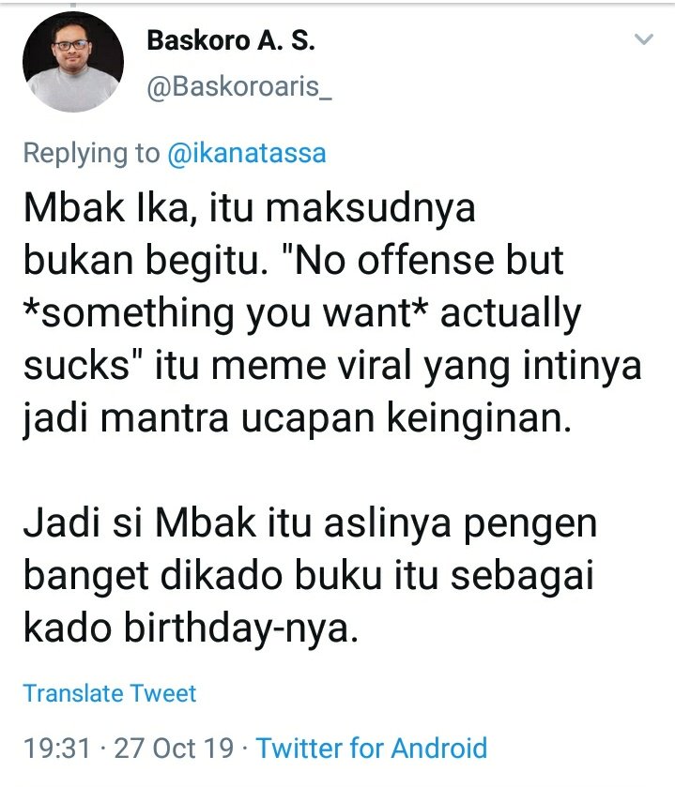The width and height of the screenshot is (675, 787).
Task: Tap the line starting "Jadi si Mbak"
Action: point(310,524)
